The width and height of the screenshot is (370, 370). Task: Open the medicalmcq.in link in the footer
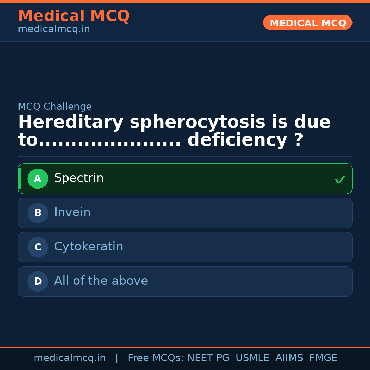pyautogui.click(x=70, y=358)
